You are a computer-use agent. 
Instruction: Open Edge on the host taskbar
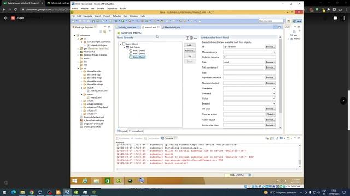(13, 192)
